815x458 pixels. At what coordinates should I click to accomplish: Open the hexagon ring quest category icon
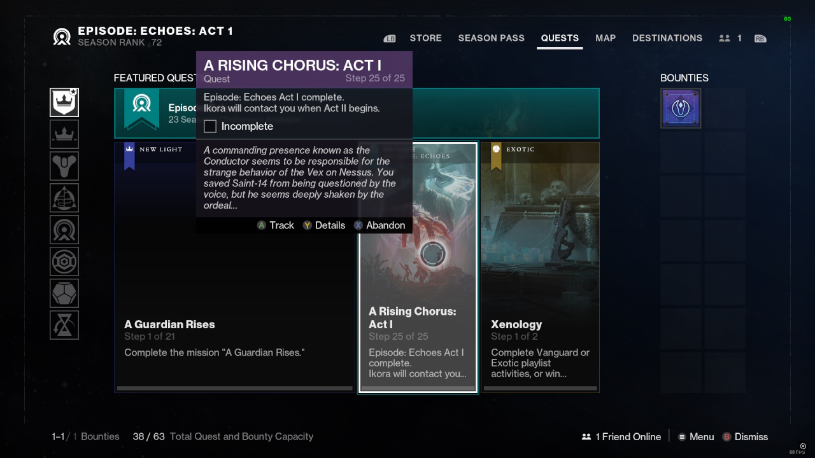[64, 261]
